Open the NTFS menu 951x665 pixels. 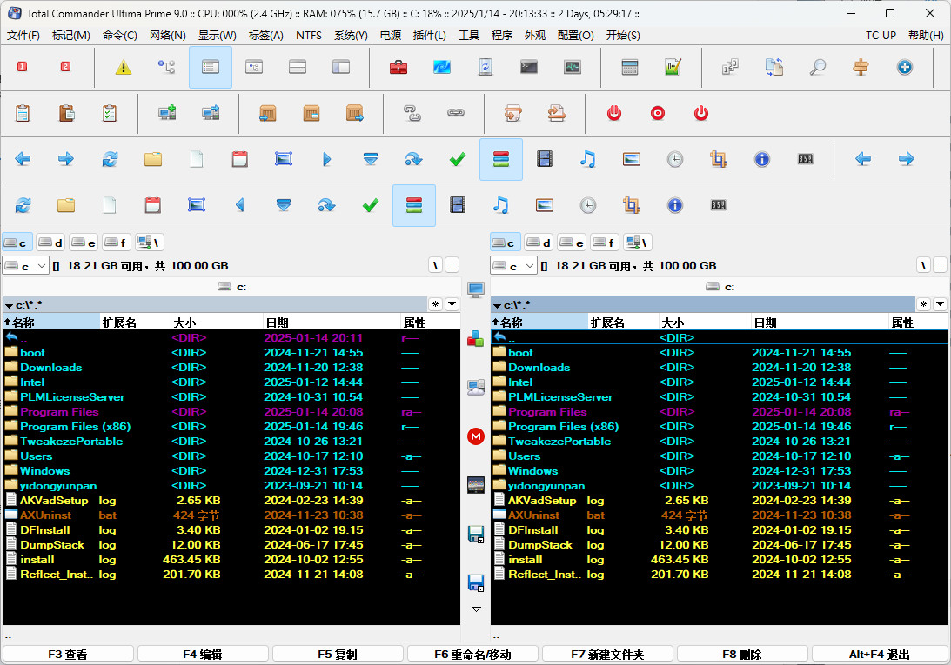click(x=309, y=35)
